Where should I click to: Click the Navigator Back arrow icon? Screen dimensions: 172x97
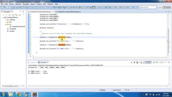click(3, 15)
